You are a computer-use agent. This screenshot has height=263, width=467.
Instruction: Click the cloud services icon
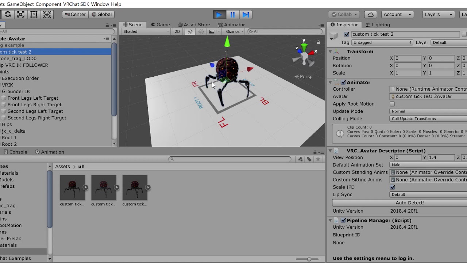tap(370, 15)
